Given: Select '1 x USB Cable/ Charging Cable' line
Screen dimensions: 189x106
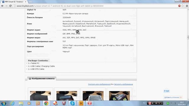Looking at the screenshot, I should pos(41,66).
